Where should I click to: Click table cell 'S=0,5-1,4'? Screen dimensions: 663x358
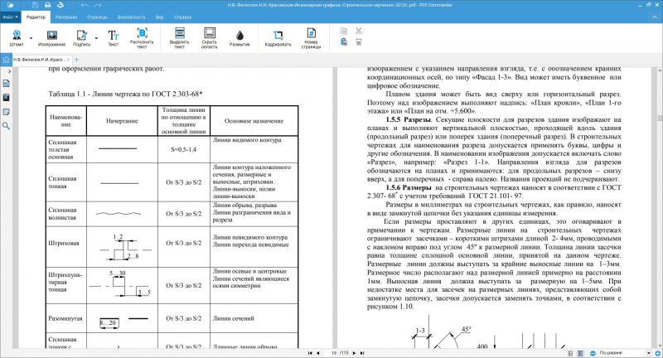(x=183, y=149)
